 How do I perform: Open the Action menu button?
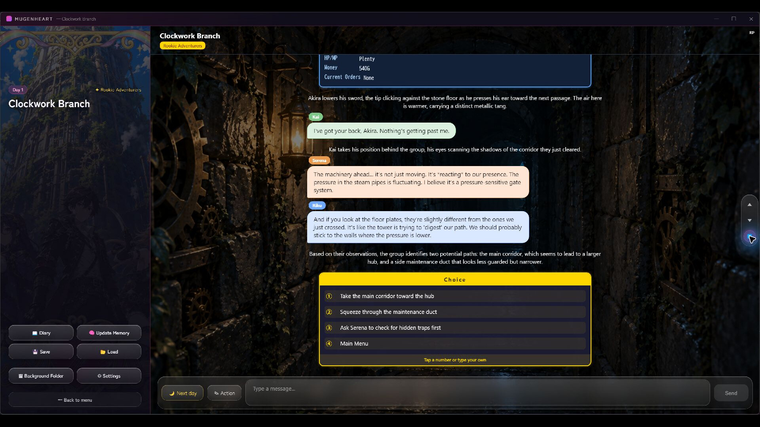(x=224, y=393)
